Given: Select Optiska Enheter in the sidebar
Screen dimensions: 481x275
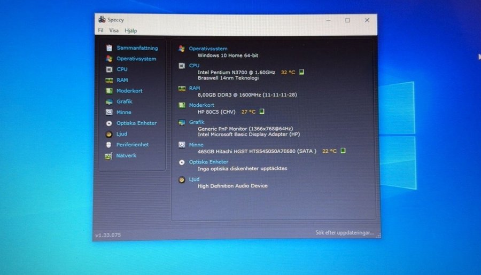Looking at the screenshot, I should coord(136,123).
